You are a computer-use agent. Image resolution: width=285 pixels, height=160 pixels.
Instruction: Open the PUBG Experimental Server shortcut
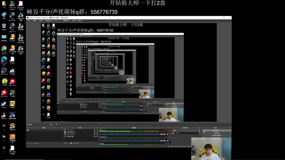tap(12, 28)
